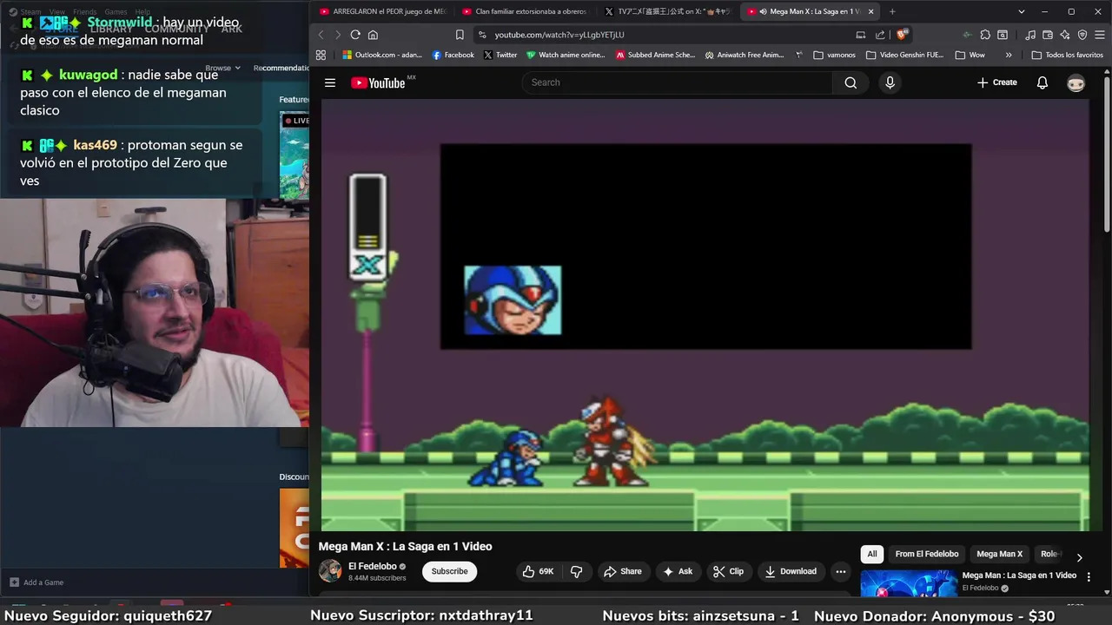Open the Facebook bookmark
The height and width of the screenshot is (625, 1112).
(453, 55)
